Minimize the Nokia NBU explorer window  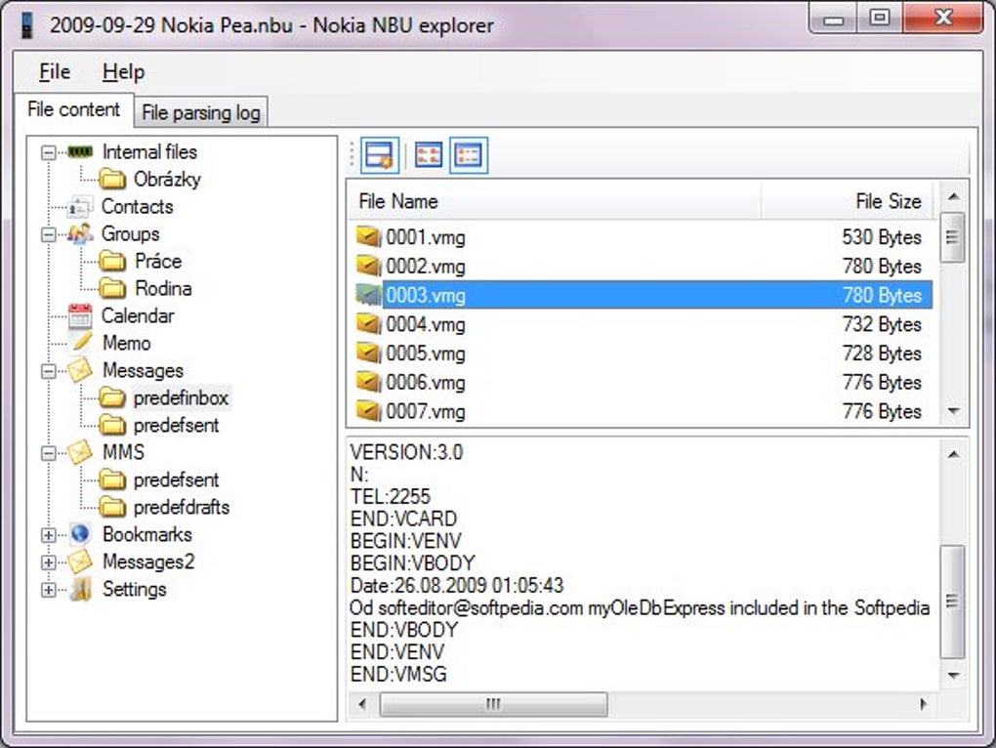[x=833, y=18]
